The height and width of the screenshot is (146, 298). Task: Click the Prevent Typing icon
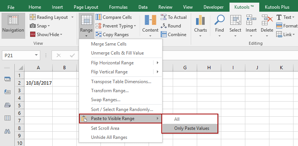coord(99,26)
